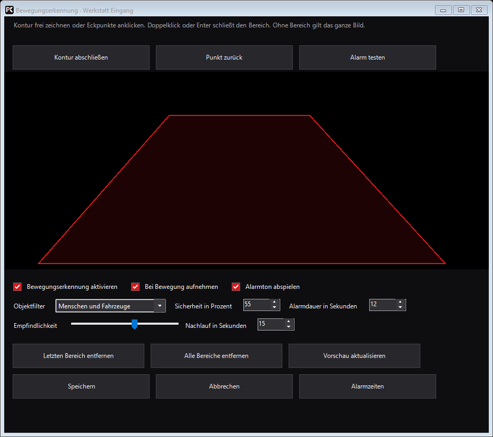Save settings with Speichern
Image resolution: width=493 pixels, height=437 pixels.
pos(81,386)
